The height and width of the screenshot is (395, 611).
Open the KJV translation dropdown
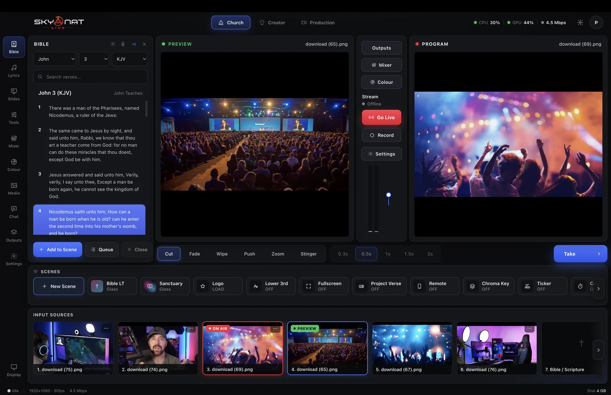tap(130, 59)
